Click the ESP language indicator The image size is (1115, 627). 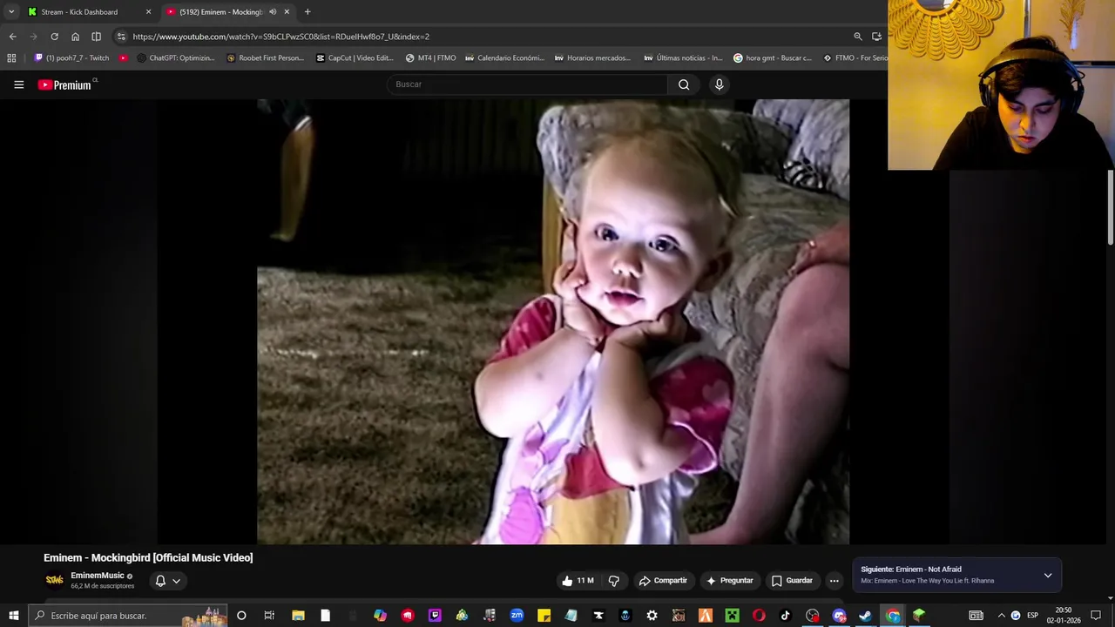point(1032,616)
